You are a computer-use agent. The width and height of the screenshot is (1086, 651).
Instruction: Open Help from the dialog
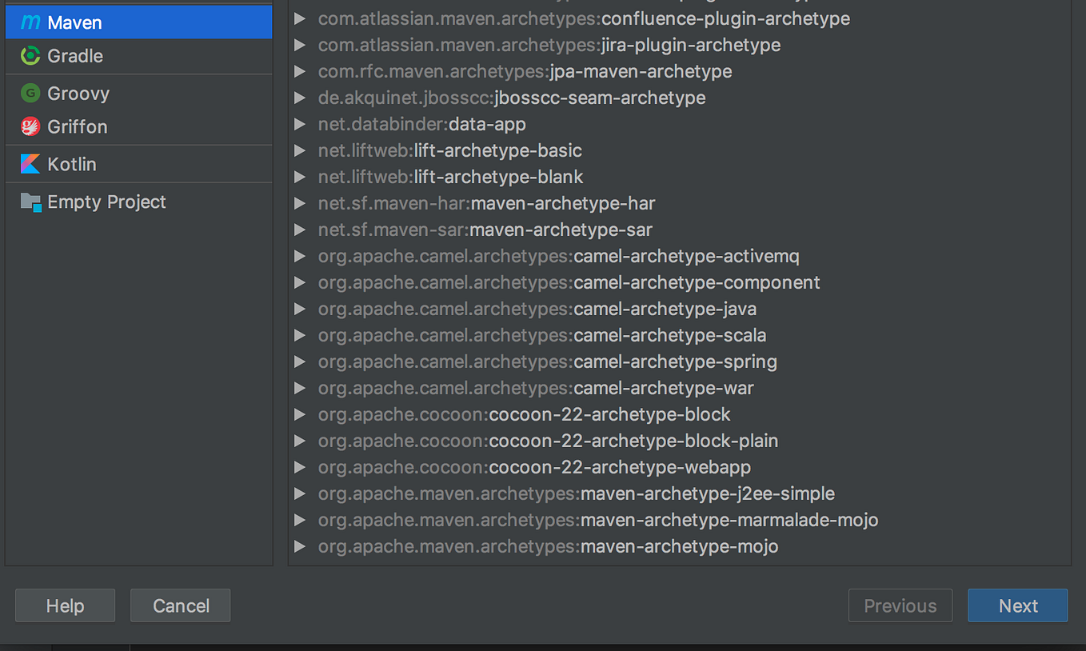pyautogui.click(x=65, y=605)
